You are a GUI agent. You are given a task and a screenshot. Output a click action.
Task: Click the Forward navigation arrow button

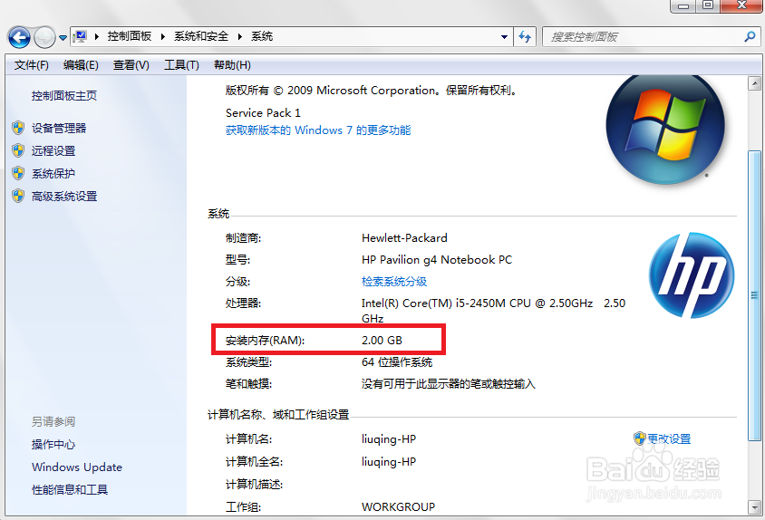pos(44,37)
